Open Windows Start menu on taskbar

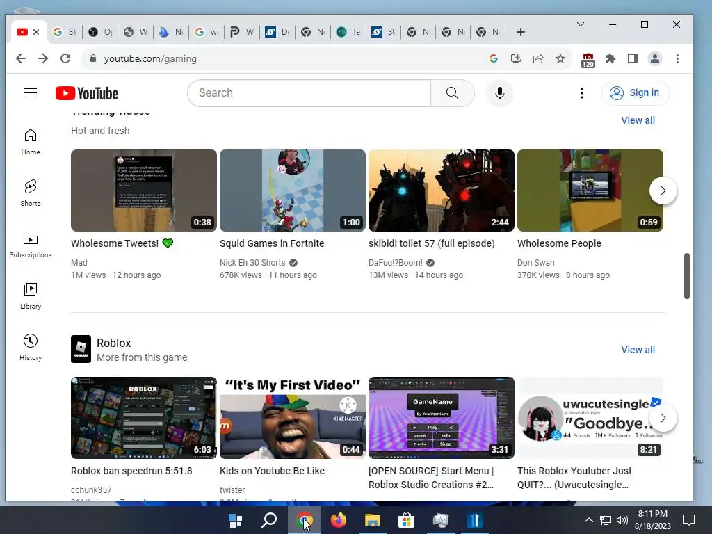point(235,520)
